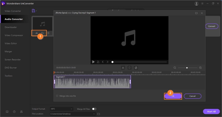Image resolution: width=222 pixels, height=117 pixels.
Task: Click the time counter 00:00:00:00/00:01:59:00
Action: 66,68
